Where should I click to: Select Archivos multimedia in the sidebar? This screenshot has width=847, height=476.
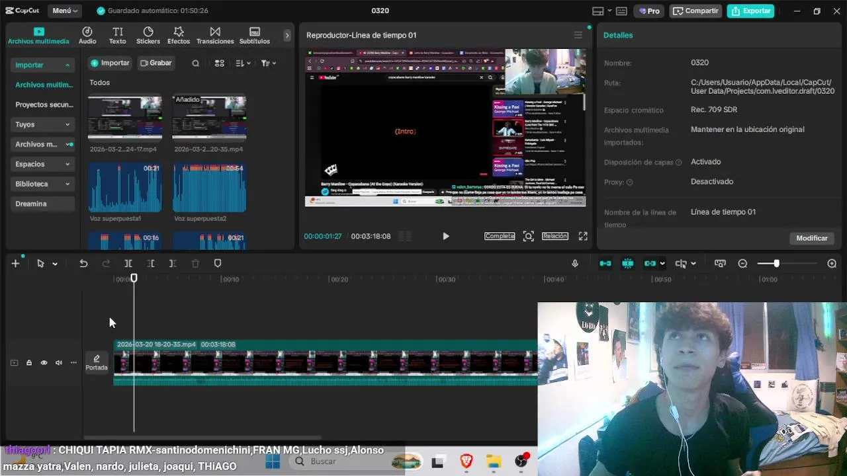tap(44, 85)
